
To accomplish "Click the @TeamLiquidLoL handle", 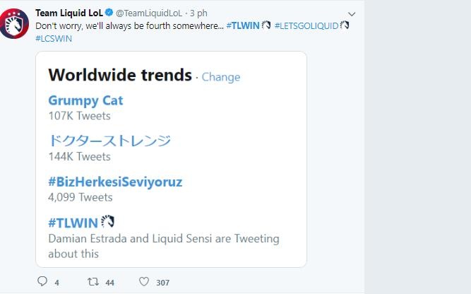I will [x=150, y=13].
